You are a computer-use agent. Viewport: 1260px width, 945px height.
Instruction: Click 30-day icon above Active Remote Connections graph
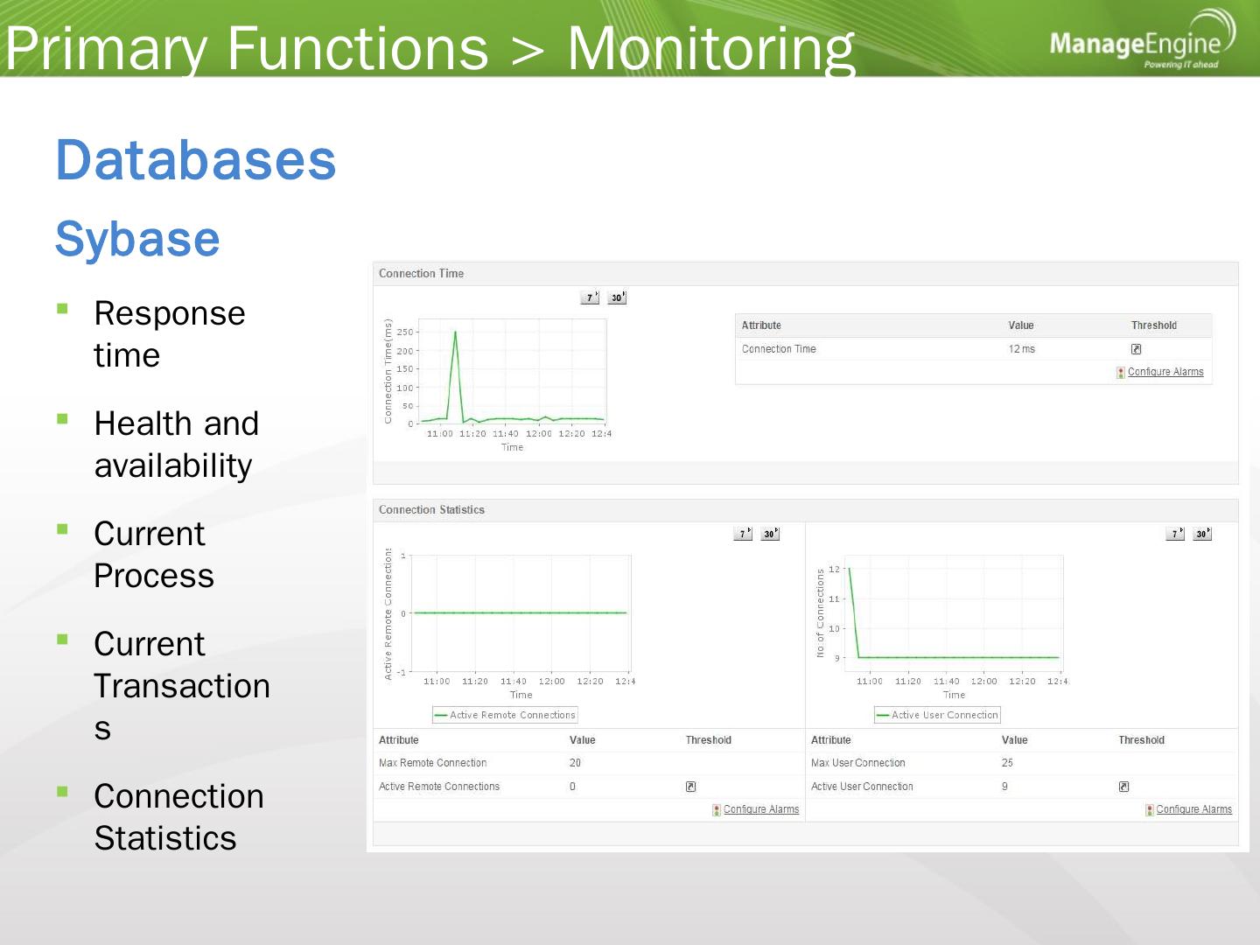pyautogui.click(x=770, y=534)
